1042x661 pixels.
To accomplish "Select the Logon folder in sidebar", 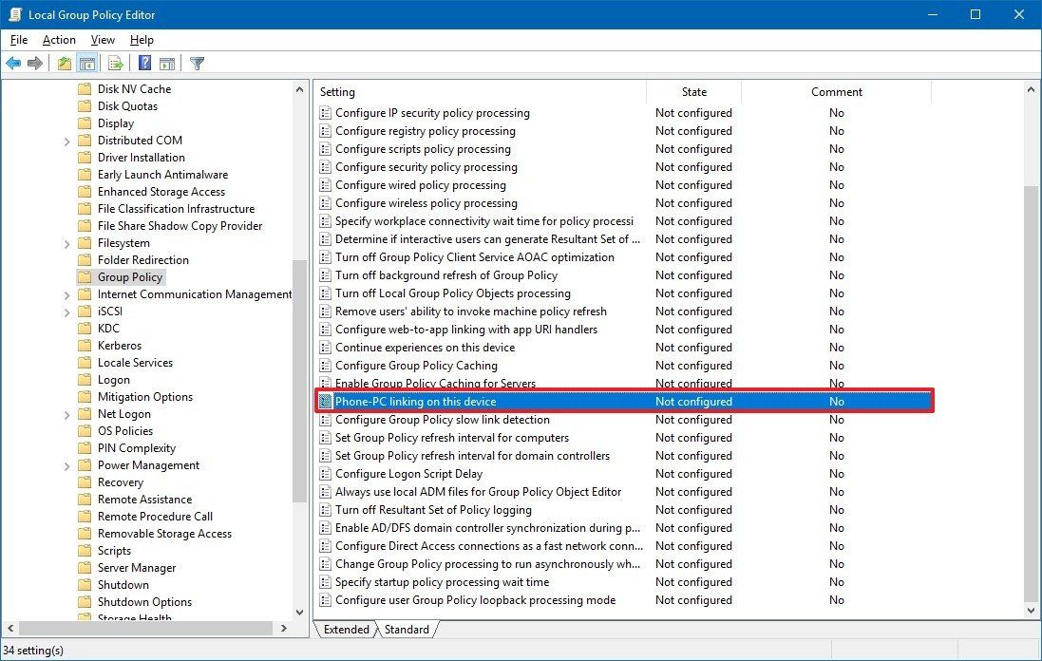I will [x=111, y=379].
